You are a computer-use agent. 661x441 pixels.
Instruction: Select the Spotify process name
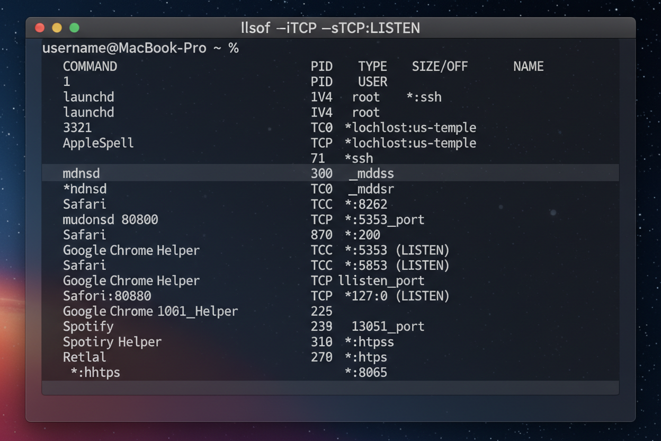(88, 327)
